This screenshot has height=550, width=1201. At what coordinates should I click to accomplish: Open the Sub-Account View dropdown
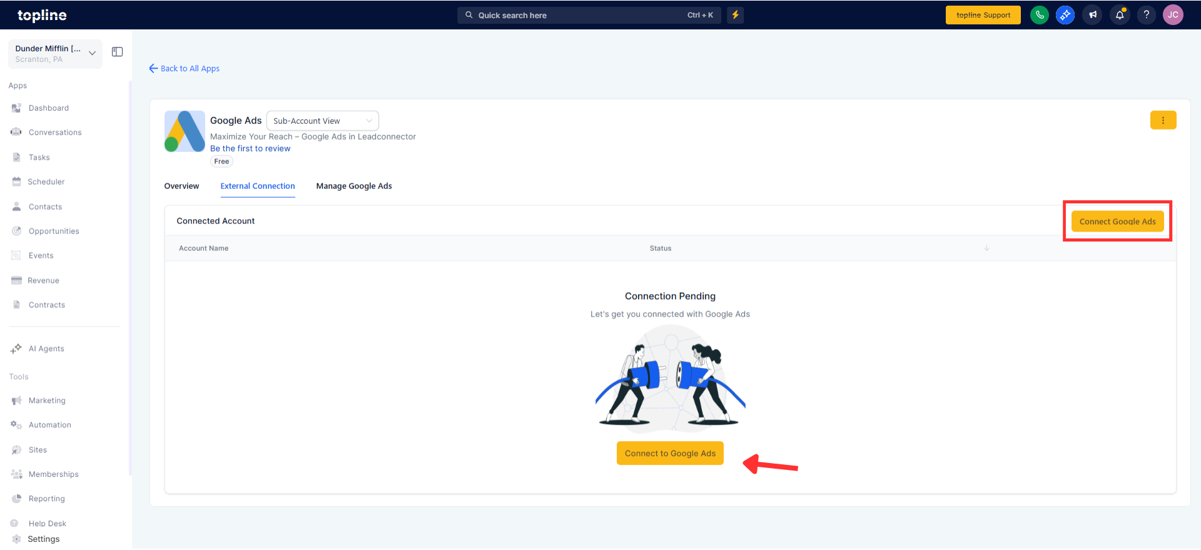click(x=323, y=121)
